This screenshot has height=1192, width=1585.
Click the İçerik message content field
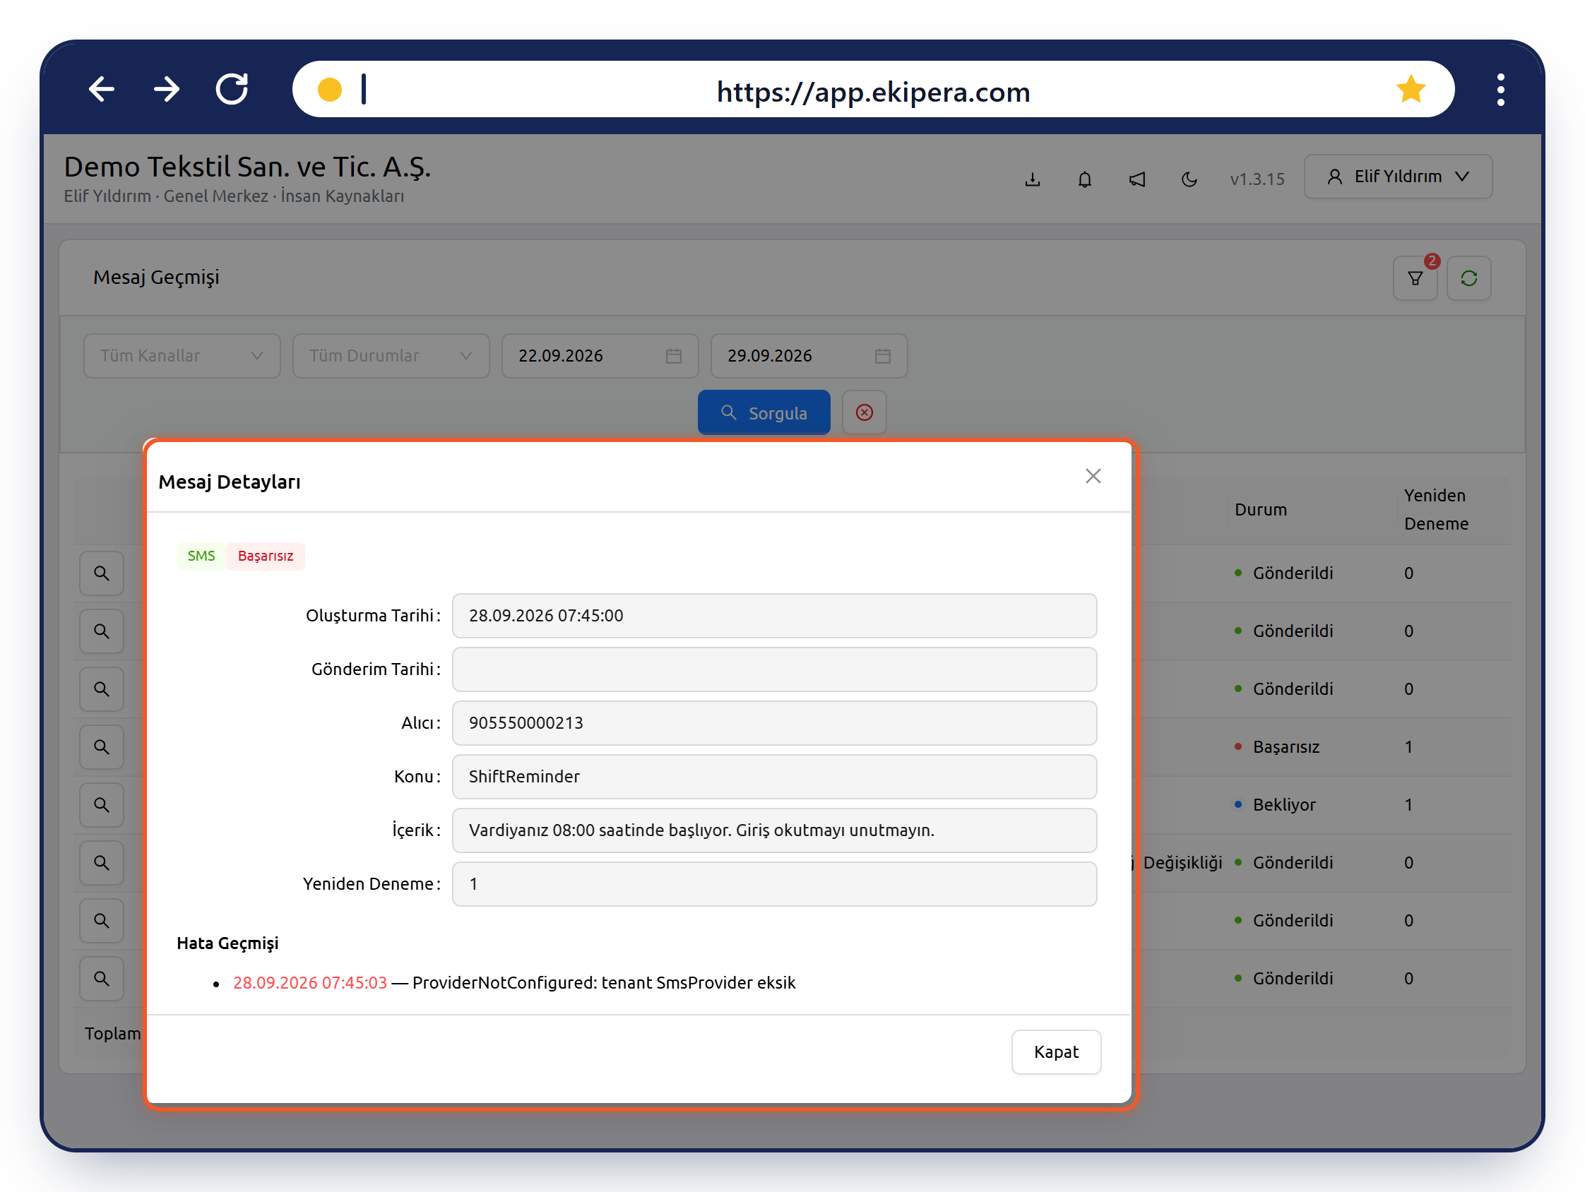[774, 830]
